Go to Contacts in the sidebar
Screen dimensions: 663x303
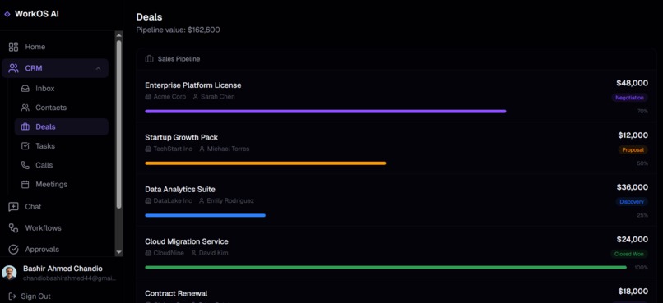(x=62, y=108)
